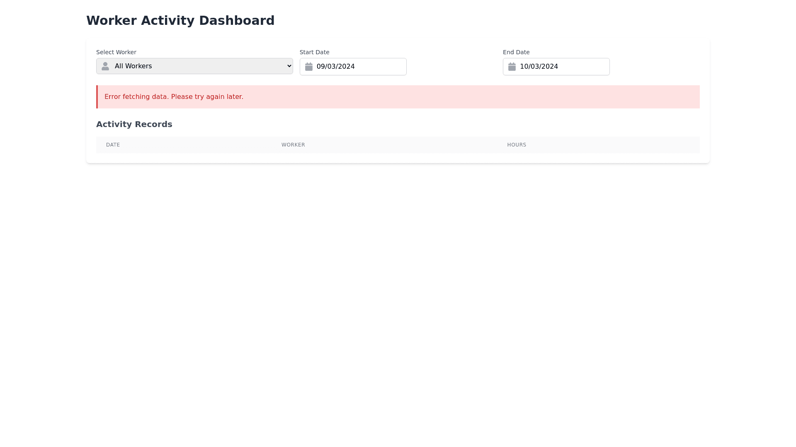The image size is (796, 447).
Task: Click the DATE column header
Action: 113,144
